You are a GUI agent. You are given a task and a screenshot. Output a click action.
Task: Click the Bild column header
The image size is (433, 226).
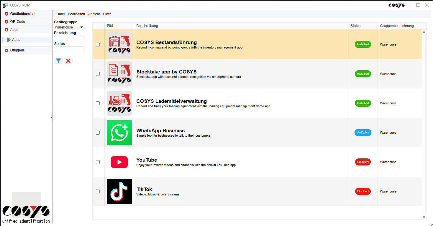119,26
